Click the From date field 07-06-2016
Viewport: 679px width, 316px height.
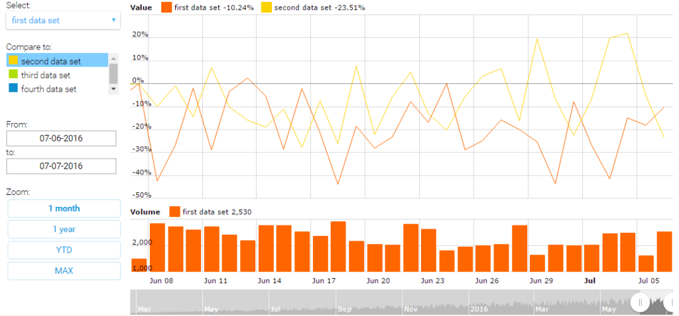click(61, 138)
